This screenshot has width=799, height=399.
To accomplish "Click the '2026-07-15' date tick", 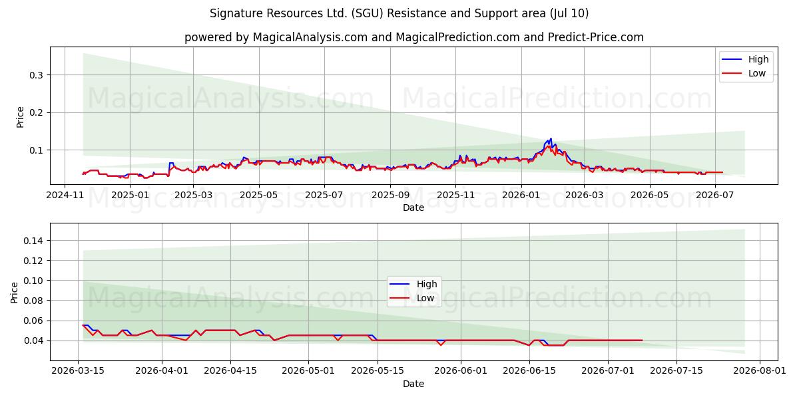I will pyautogui.click(x=677, y=371).
